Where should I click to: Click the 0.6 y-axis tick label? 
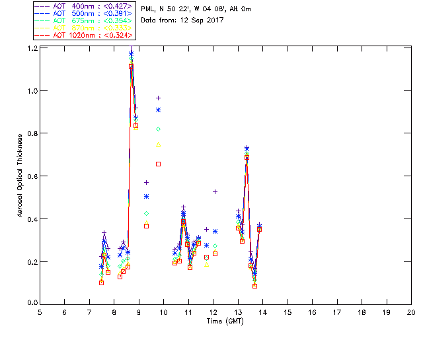click(32, 176)
